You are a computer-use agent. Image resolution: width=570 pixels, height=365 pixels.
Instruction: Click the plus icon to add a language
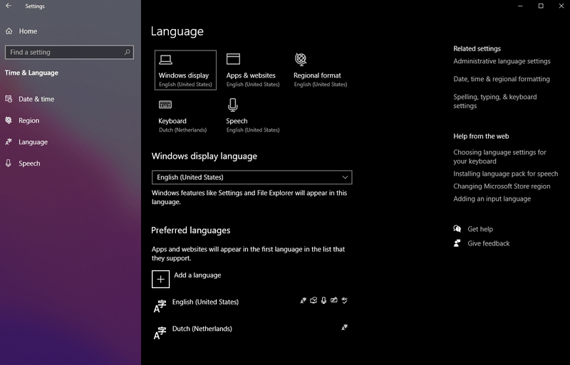161,279
